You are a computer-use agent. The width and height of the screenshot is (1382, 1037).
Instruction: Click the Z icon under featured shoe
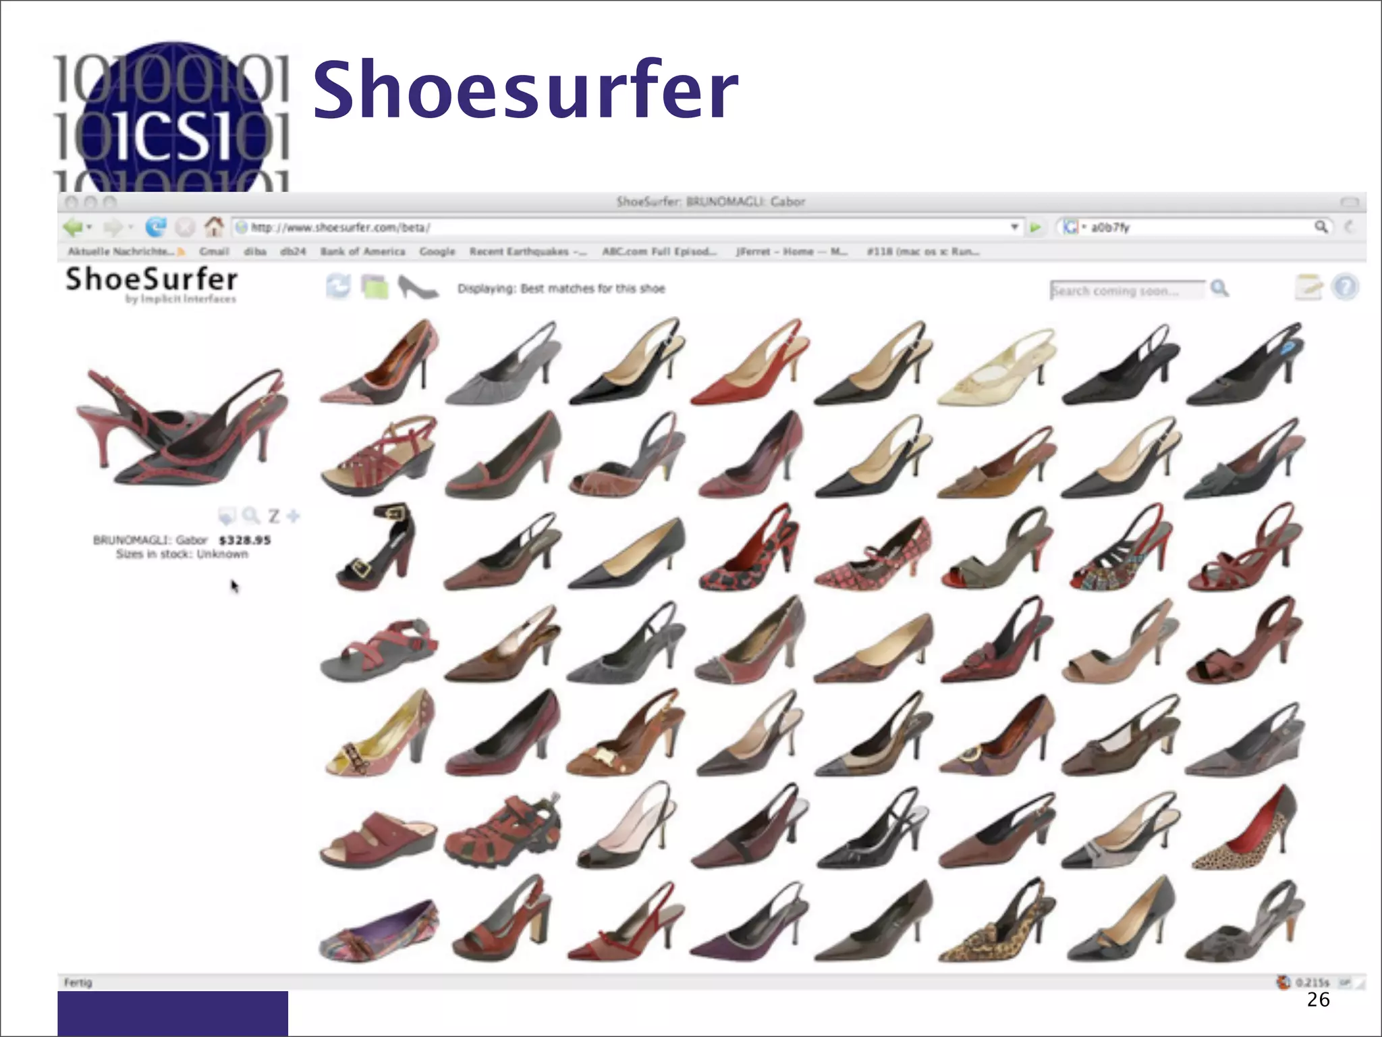pyautogui.click(x=273, y=516)
